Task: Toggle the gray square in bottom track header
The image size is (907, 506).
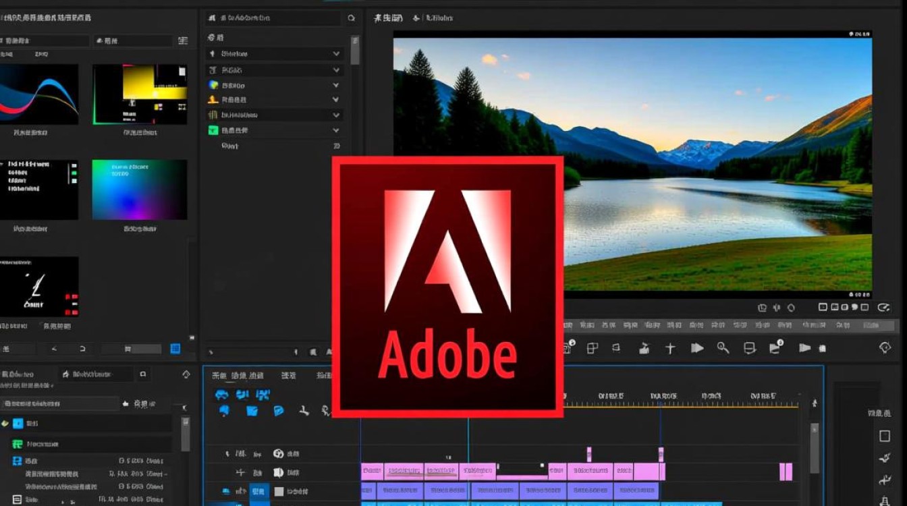Action: (278, 491)
